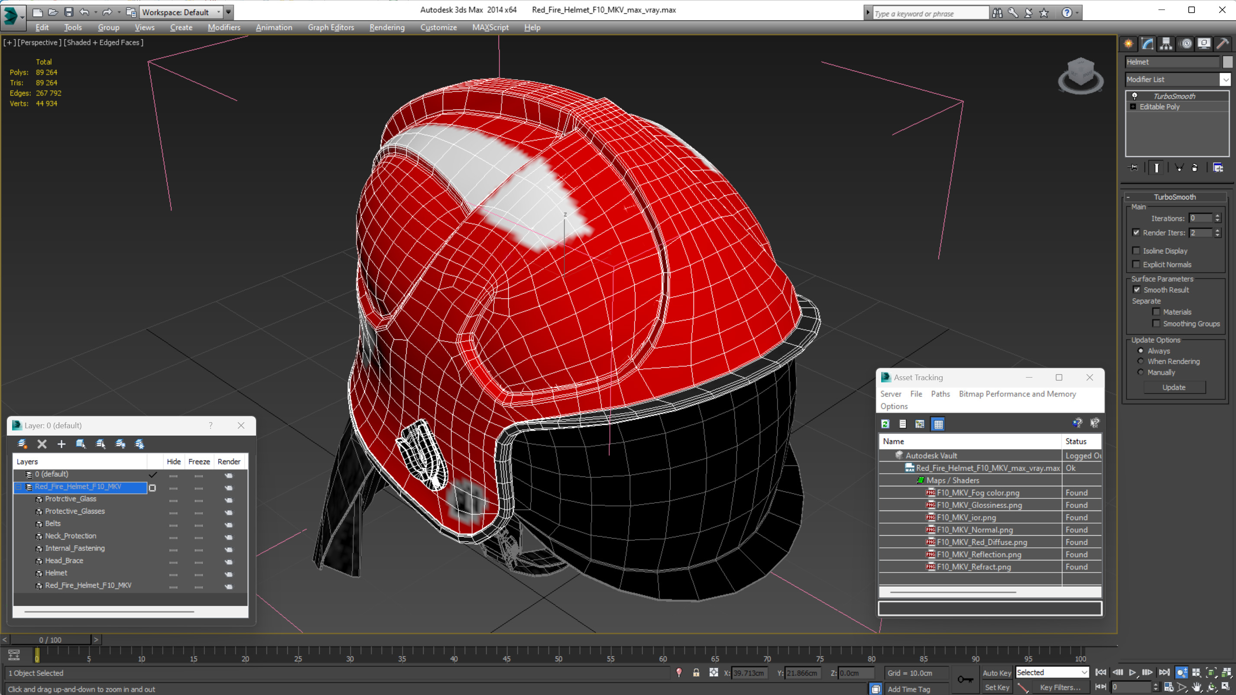The height and width of the screenshot is (695, 1236).
Task: Click the Rendering menu item
Action: point(387,27)
